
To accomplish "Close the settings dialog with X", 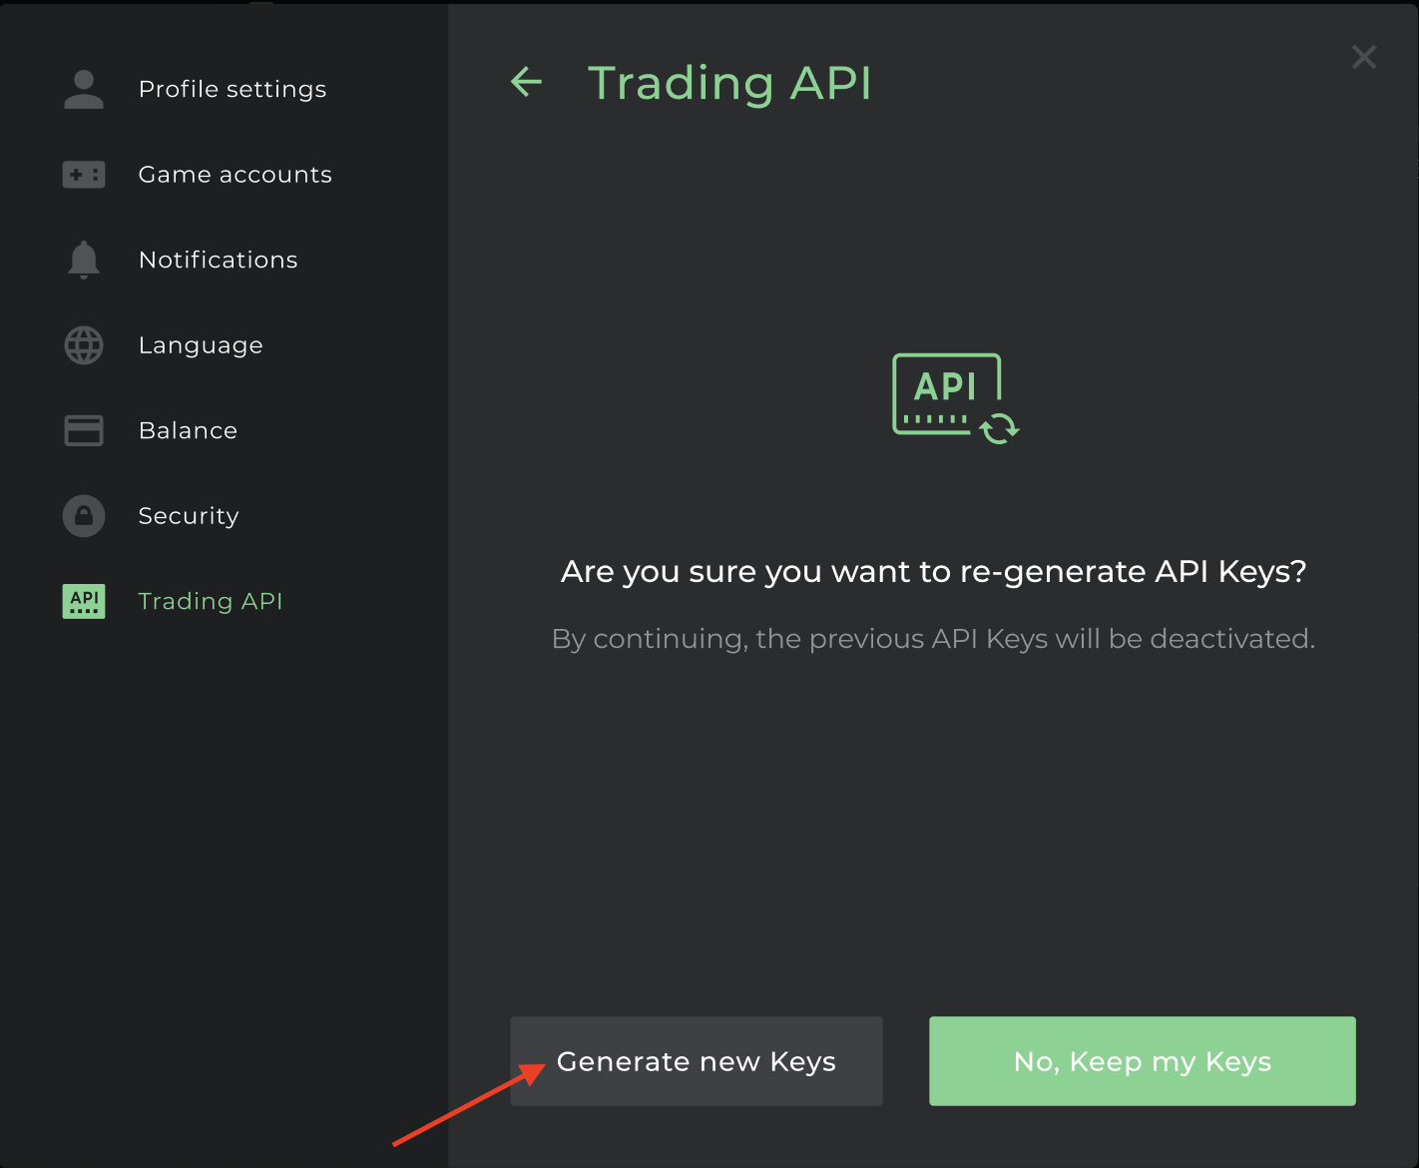I will [x=1364, y=57].
